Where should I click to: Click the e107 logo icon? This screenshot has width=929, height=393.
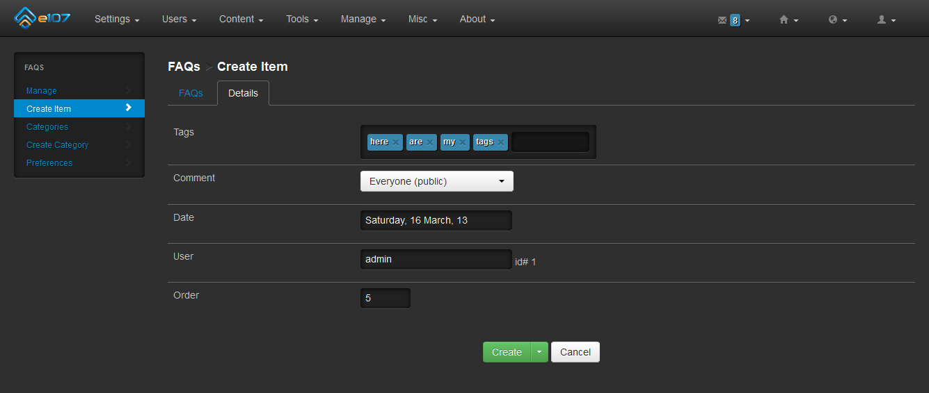pyautogui.click(x=25, y=18)
